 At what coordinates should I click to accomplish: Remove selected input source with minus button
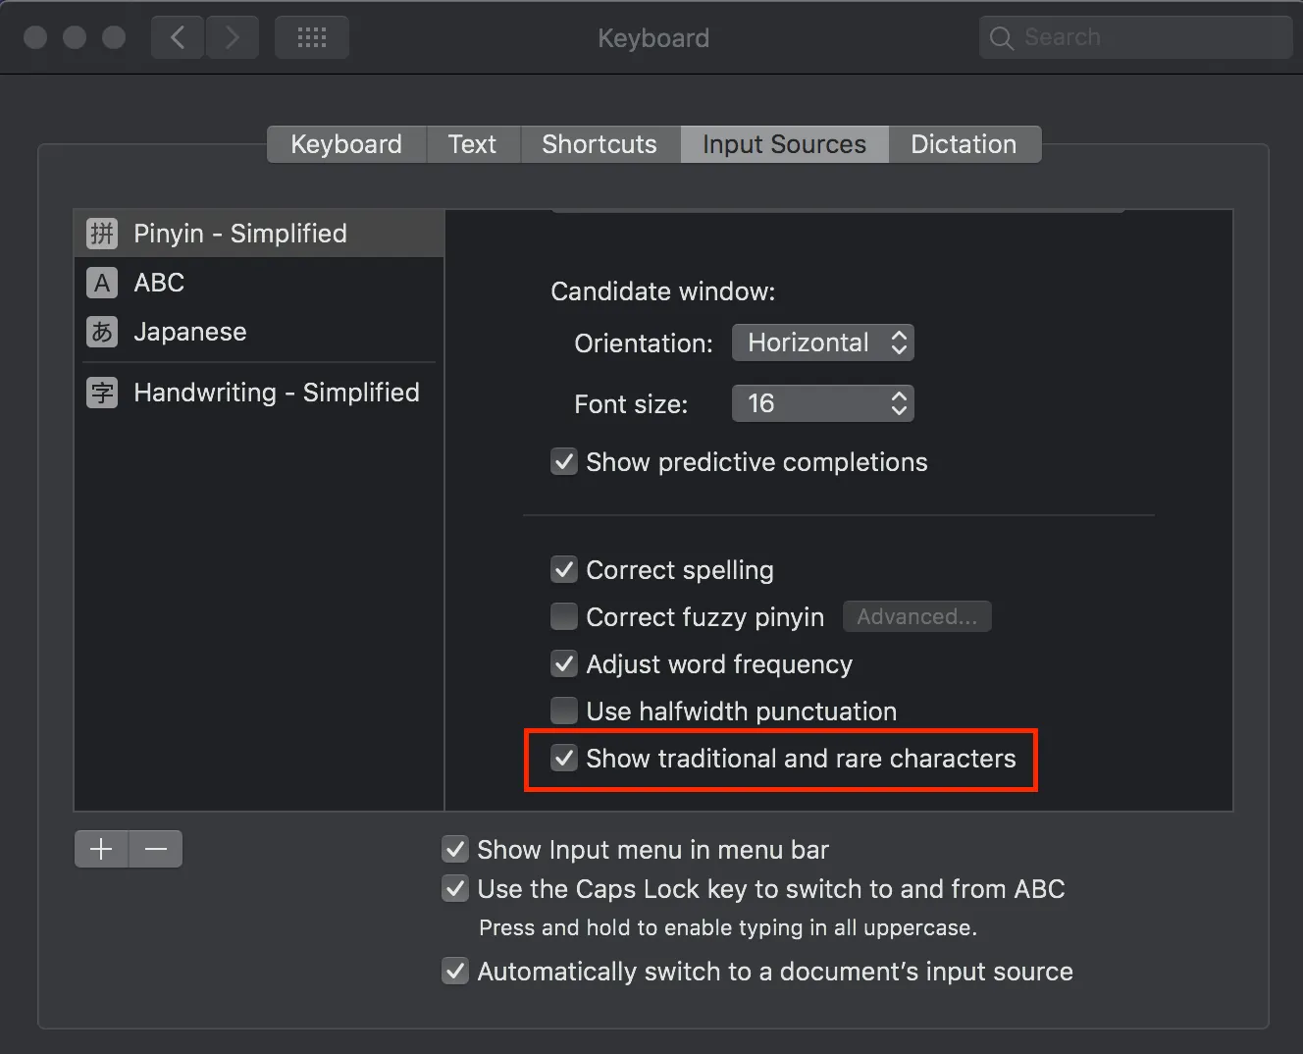pos(156,849)
